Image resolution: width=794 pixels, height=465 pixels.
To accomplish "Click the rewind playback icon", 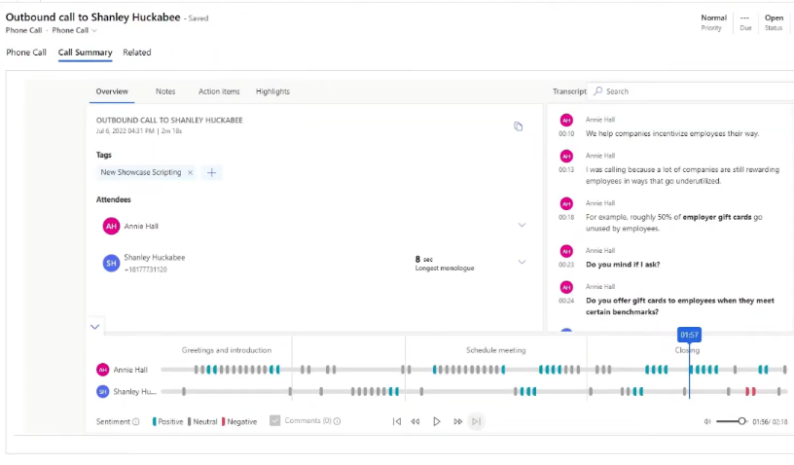I will click(415, 421).
